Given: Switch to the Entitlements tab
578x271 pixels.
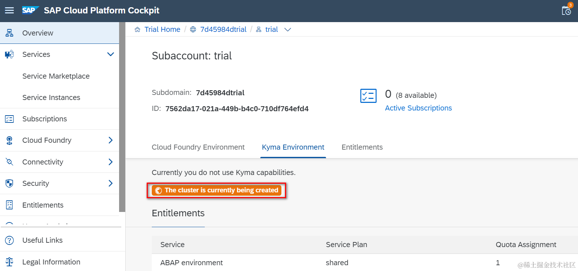Looking at the screenshot, I should tap(362, 147).
